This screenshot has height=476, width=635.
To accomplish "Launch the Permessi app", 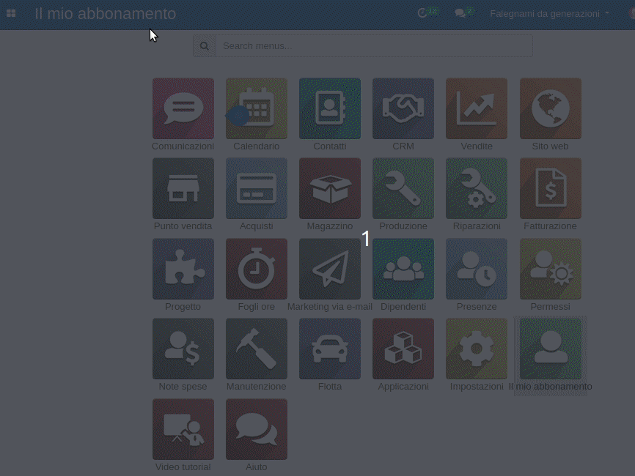I will click(551, 269).
